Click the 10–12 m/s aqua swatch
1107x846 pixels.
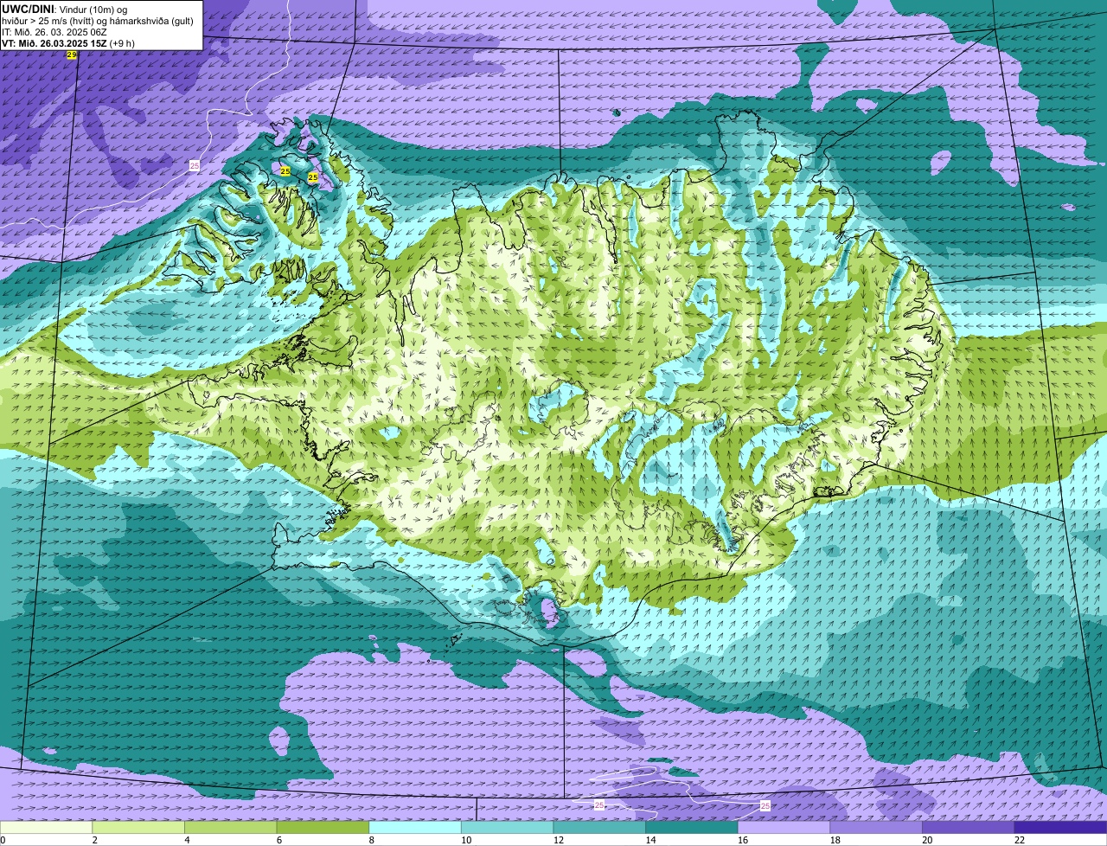coord(507,827)
